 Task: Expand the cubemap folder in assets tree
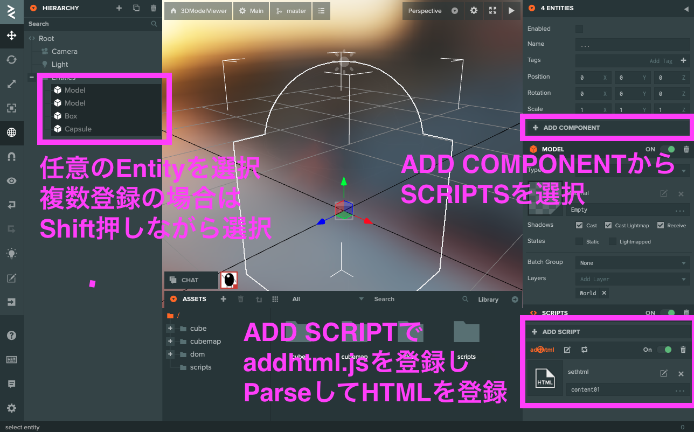point(170,342)
